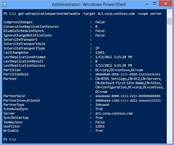Click the PartnerType value 'Inbound'

click(x=102, y=105)
